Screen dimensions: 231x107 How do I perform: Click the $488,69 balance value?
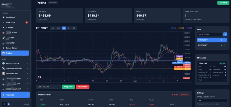[x=45, y=15]
